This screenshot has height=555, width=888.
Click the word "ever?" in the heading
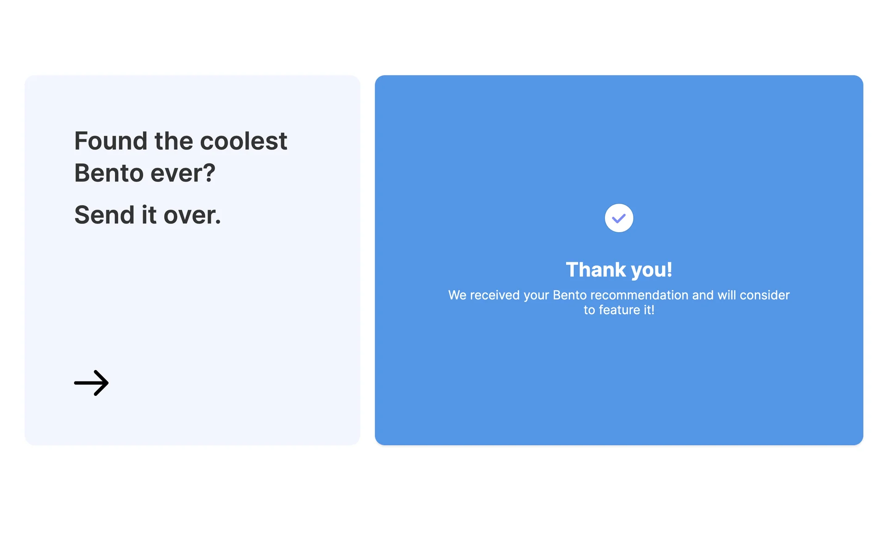pos(183,173)
